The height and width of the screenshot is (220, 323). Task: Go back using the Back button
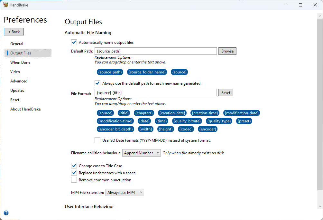click(14, 32)
